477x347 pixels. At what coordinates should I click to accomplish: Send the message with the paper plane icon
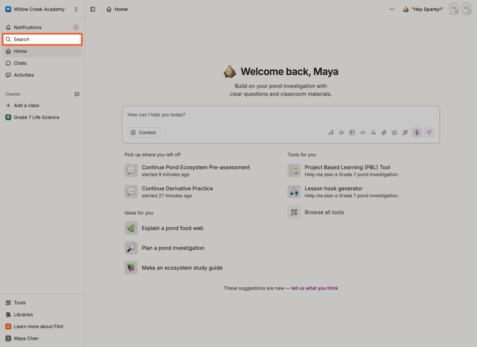point(429,133)
